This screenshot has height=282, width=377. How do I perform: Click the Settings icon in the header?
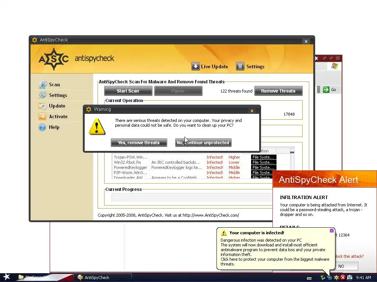[240, 66]
